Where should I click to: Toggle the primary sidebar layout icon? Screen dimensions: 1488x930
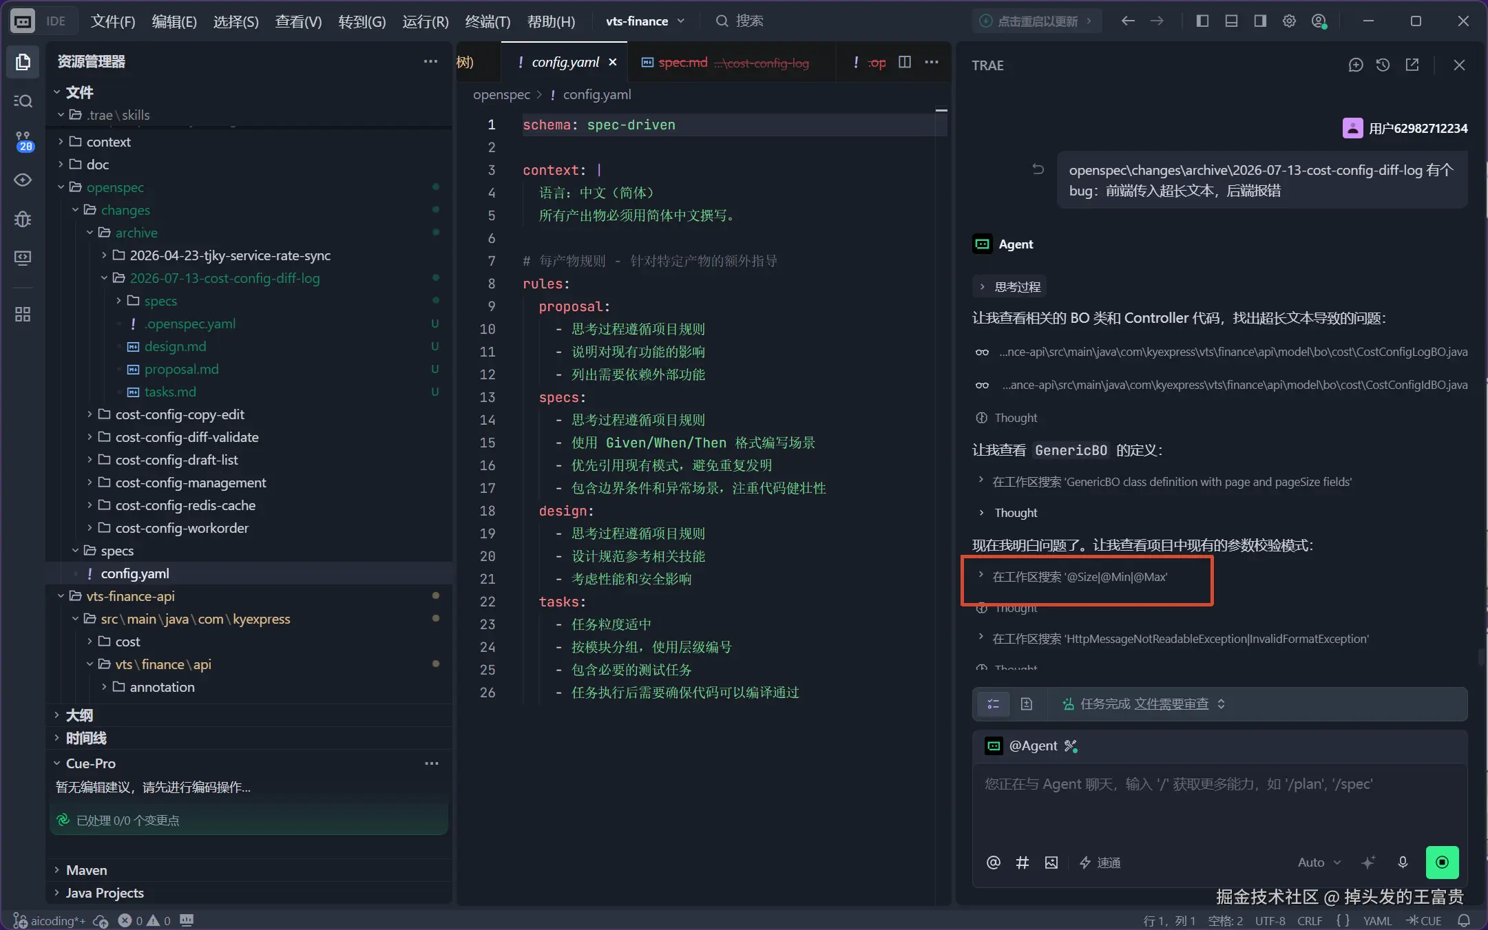coord(1202,21)
